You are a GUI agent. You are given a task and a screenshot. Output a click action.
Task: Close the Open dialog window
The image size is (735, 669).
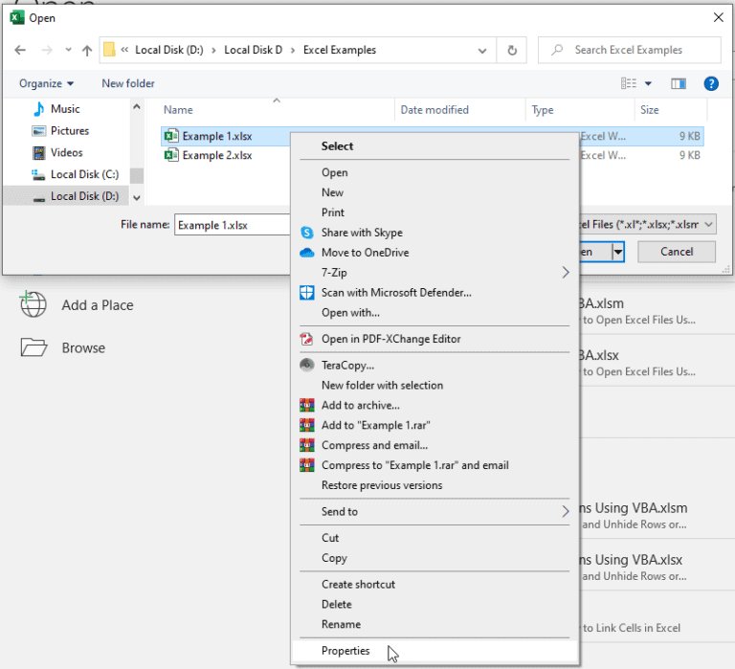point(718,18)
